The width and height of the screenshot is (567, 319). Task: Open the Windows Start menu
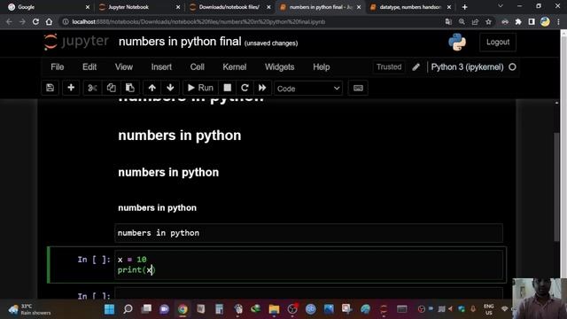[109, 309]
